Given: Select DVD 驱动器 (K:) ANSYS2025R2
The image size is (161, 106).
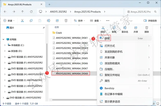Looking at the screenshot, I should click(25, 92).
